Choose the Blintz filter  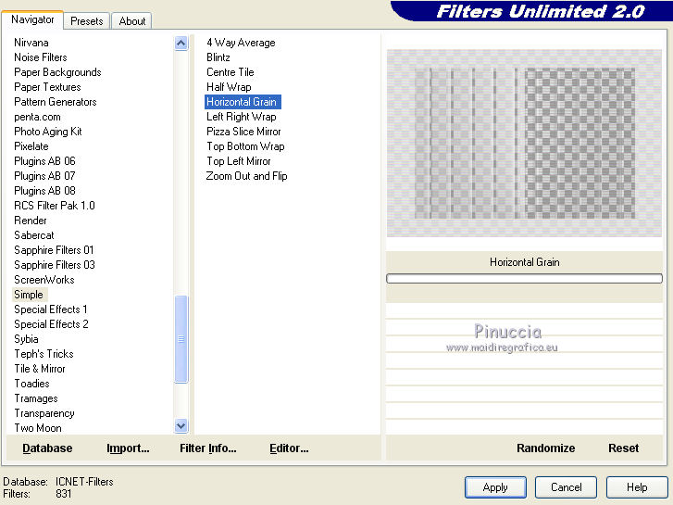[x=218, y=57]
